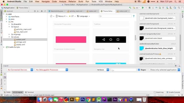This screenshot has height=103, width=184.
Task: Open After Effects from the Dock
Action: [x=115, y=100]
